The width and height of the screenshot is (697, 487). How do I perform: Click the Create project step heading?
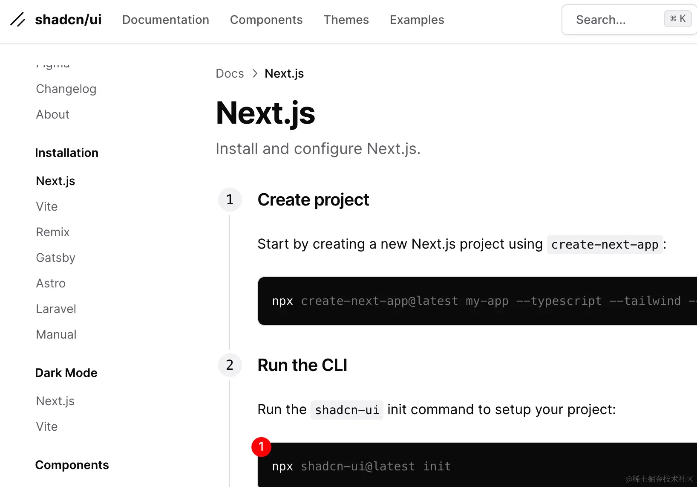[x=313, y=200]
